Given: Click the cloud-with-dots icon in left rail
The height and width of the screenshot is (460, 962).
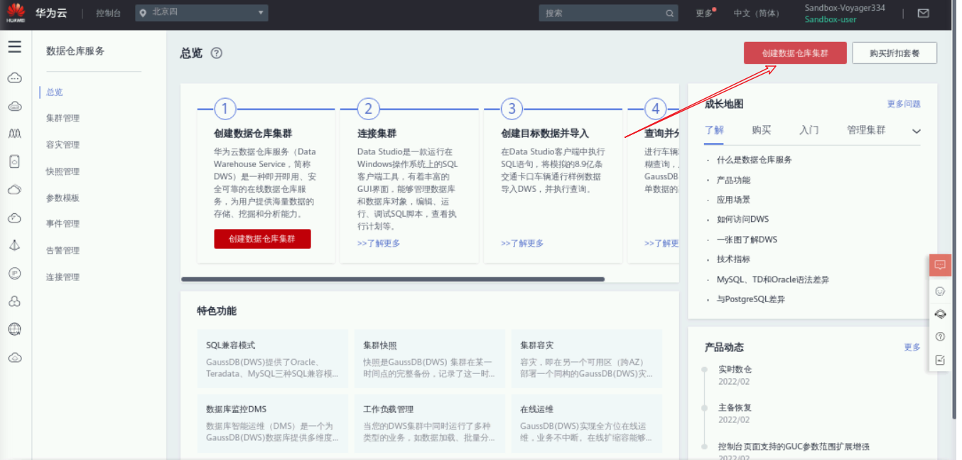Looking at the screenshot, I should click(x=14, y=77).
